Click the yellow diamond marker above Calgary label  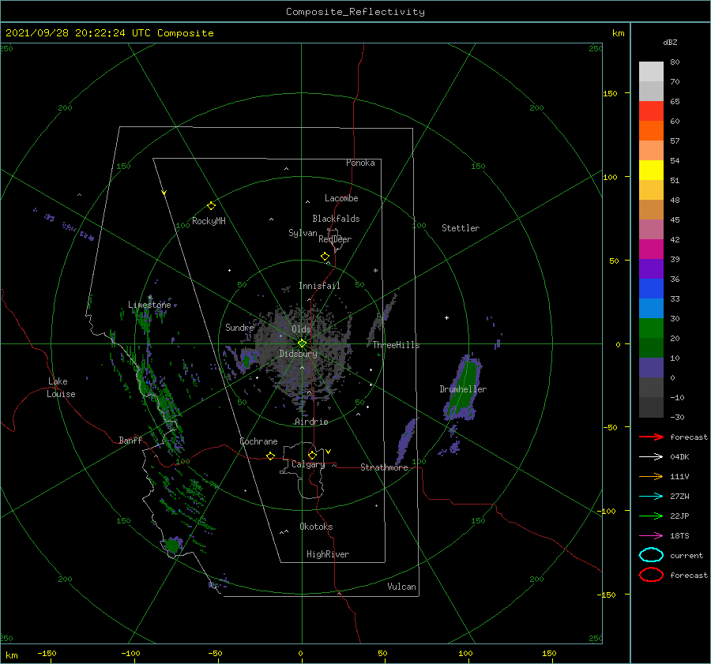[x=312, y=455]
